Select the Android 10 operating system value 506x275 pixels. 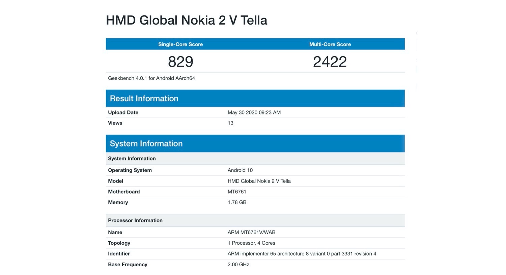click(240, 170)
